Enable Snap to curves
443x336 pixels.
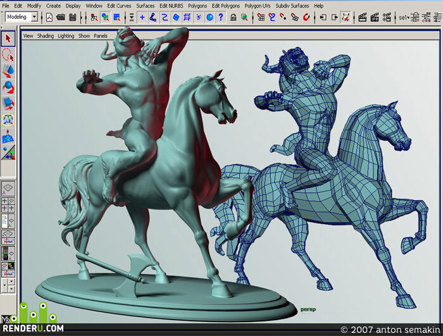click(272, 18)
